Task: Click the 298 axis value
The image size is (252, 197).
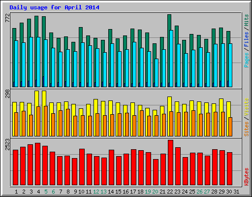Action: point(7,94)
